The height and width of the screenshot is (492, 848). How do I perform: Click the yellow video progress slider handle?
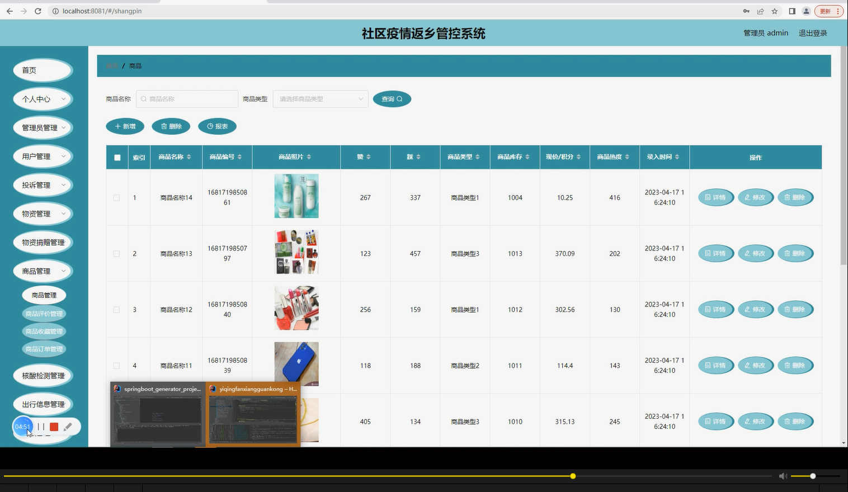point(572,476)
